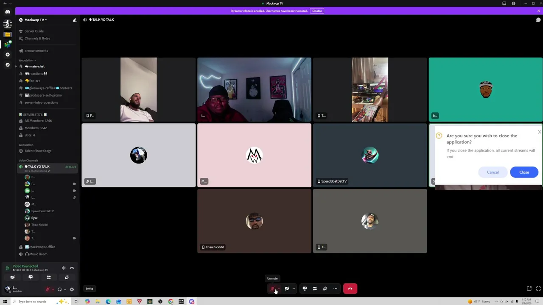Click Cancel in close application dialog
Viewport: 543px width, 305px height.
coord(493,172)
